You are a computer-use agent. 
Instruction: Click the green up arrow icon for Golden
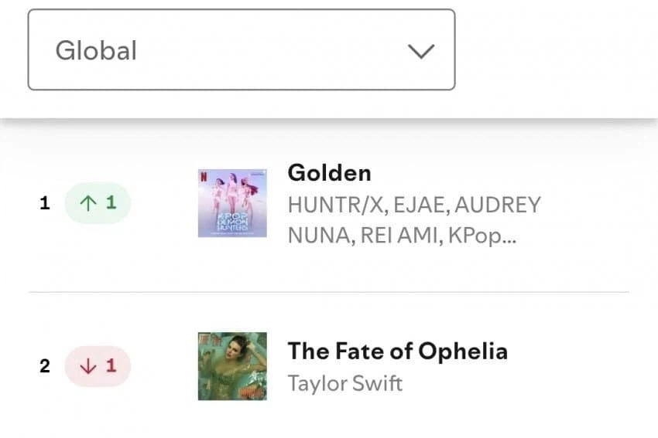click(x=87, y=203)
